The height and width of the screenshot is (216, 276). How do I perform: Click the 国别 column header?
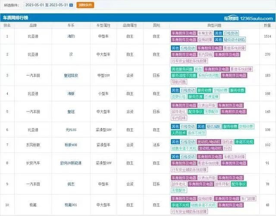coord(157,25)
